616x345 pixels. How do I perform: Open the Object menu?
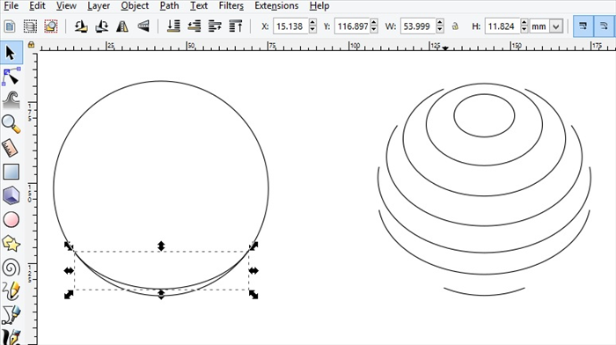click(x=135, y=6)
